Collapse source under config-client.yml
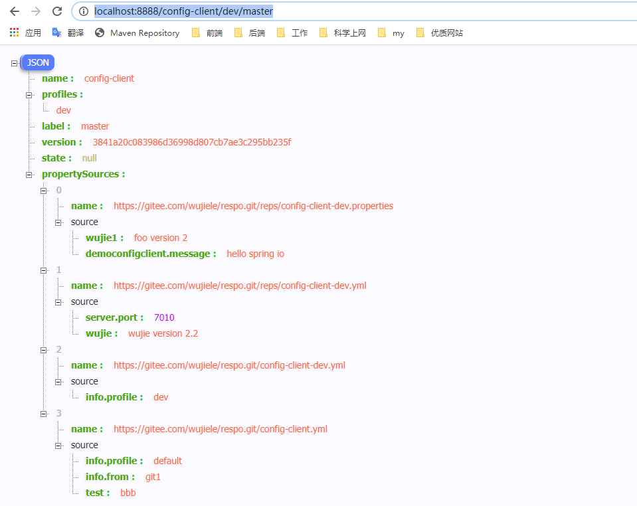Viewport: 637px width, 506px height. pos(58,446)
